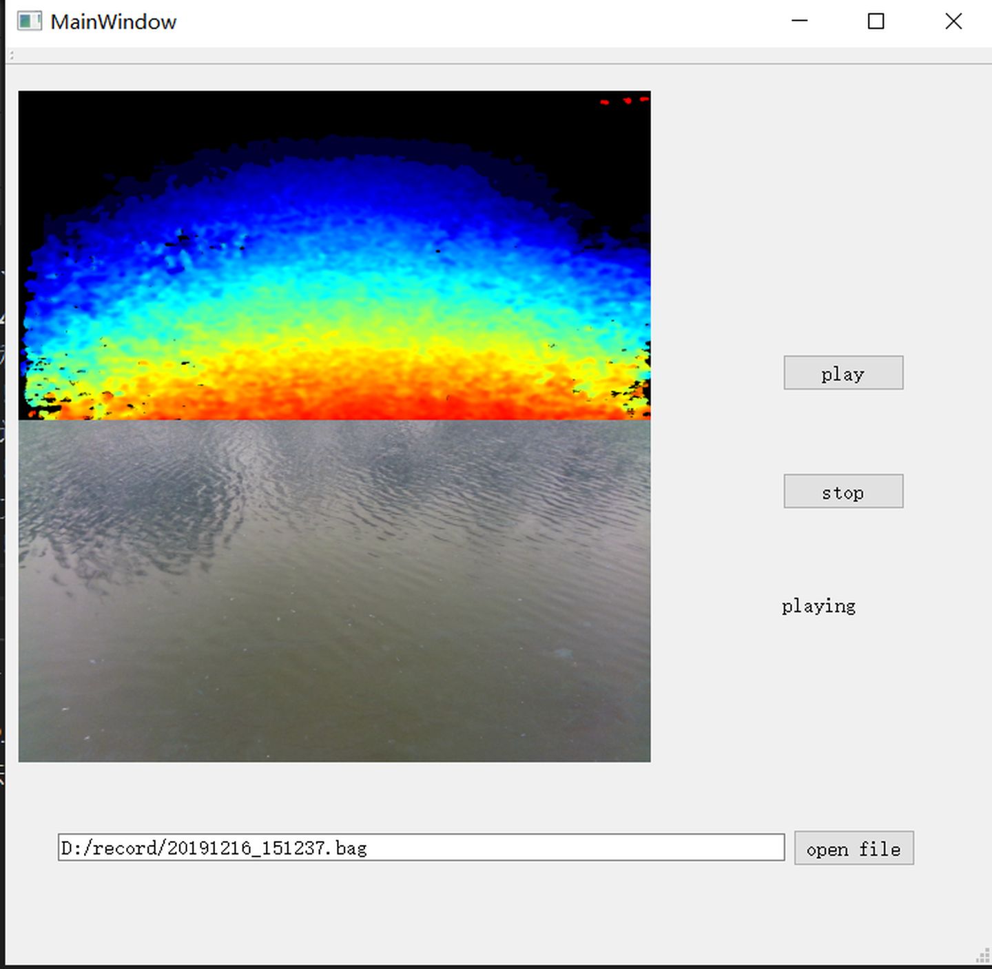The height and width of the screenshot is (969, 992).
Task: Click the stop button
Action: [x=843, y=491]
